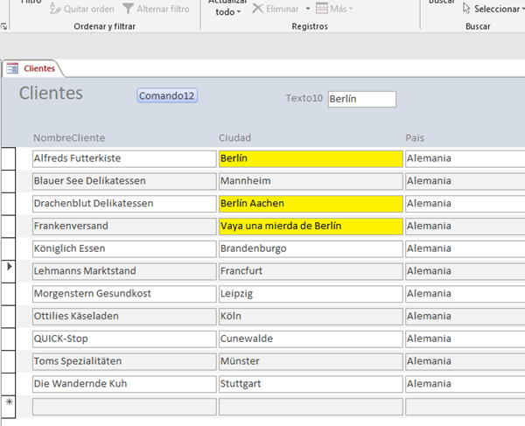This screenshot has height=426, width=525.
Task: Expand the Eliminar dropdown arrow
Action: pos(308,9)
